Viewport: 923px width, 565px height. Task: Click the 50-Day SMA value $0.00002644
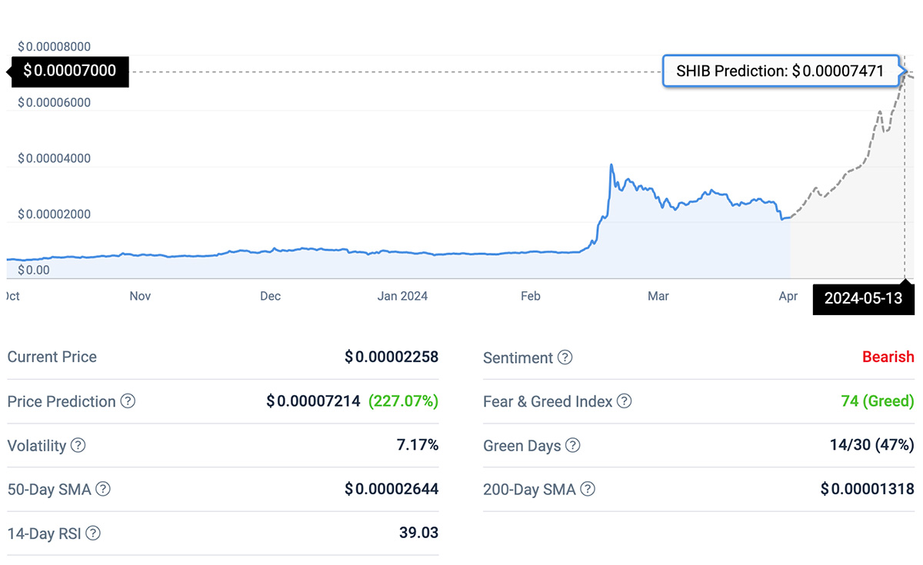(392, 489)
